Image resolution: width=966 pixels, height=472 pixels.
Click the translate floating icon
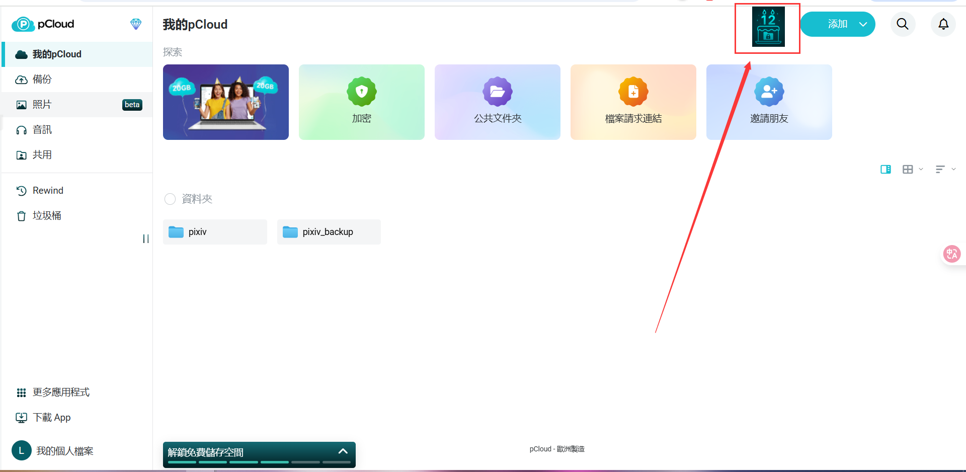(951, 254)
